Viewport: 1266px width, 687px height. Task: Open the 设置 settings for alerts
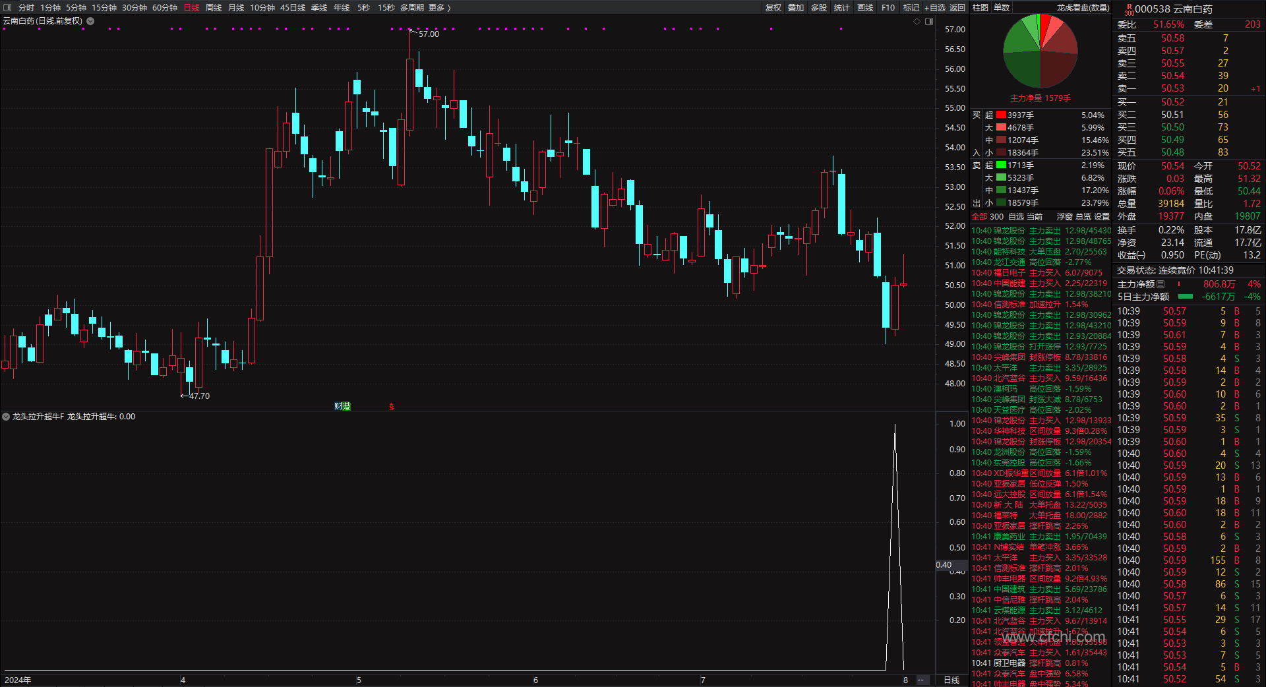click(1102, 217)
